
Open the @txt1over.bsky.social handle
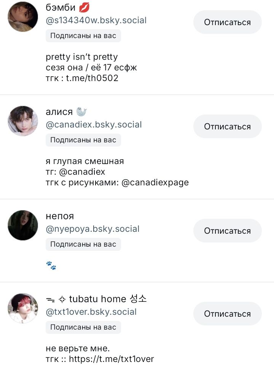pyautogui.click(x=91, y=312)
